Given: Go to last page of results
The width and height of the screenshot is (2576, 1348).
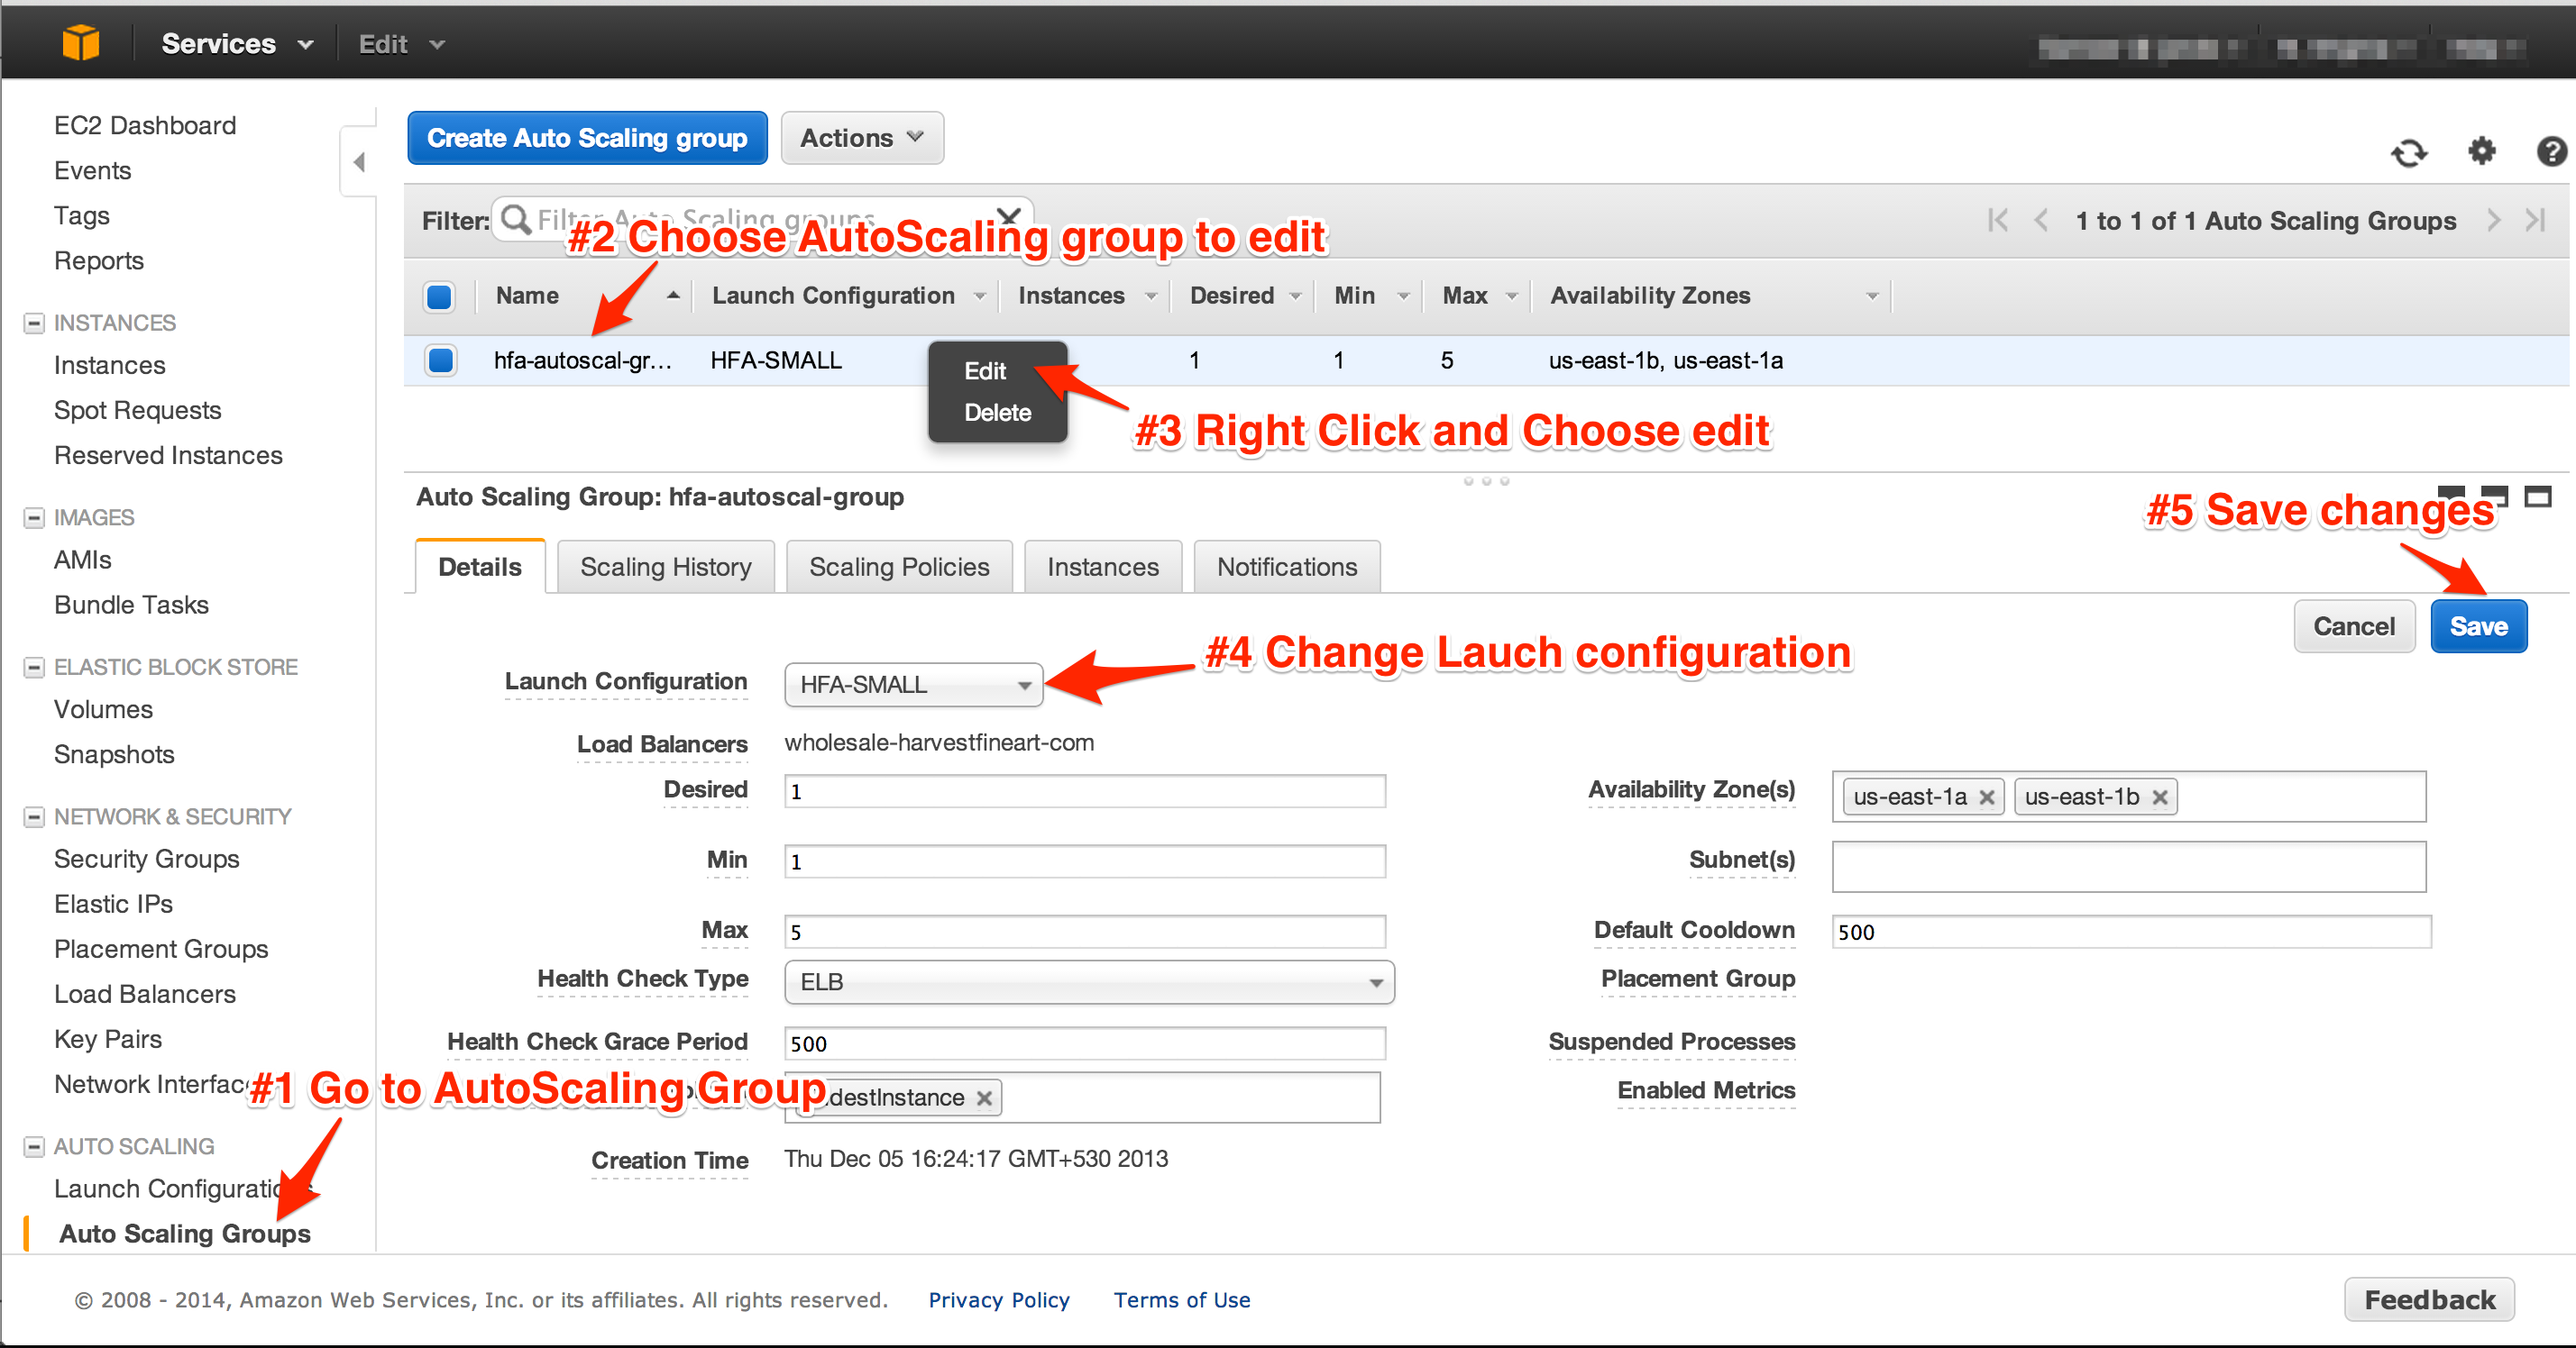Looking at the screenshot, I should tap(2535, 220).
